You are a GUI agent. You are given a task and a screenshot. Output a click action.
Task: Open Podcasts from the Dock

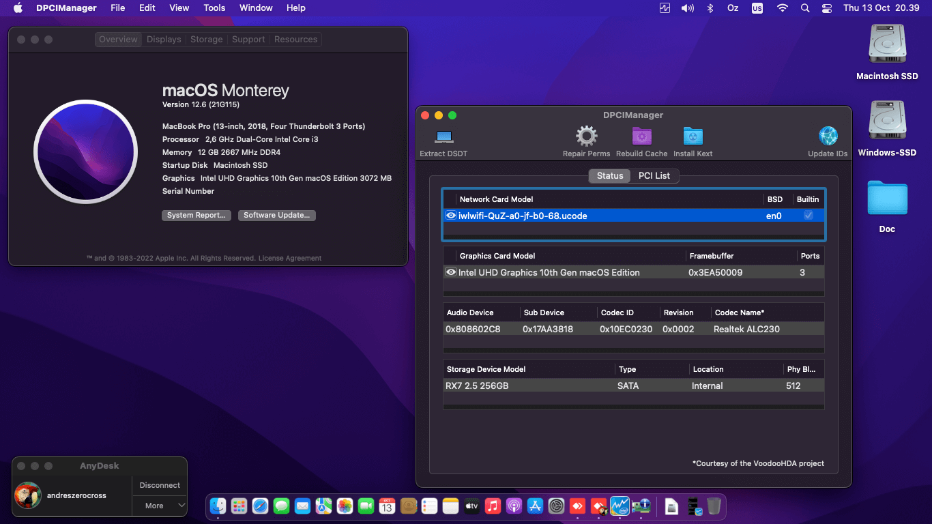(514, 506)
